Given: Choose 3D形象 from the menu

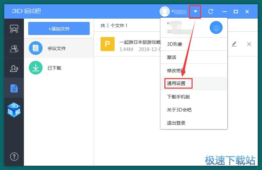Looking at the screenshot, I should click(x=194, y=44).
